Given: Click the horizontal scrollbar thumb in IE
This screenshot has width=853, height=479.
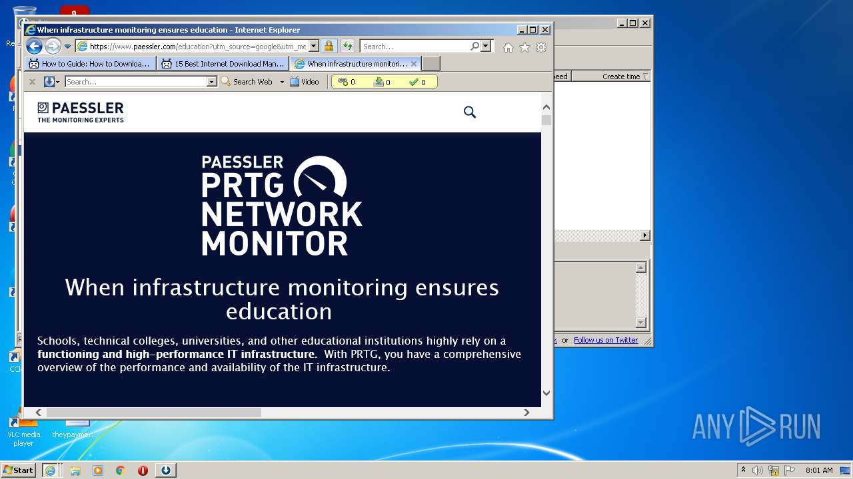Looking at the screenshot, I should (x=153, y=412).
